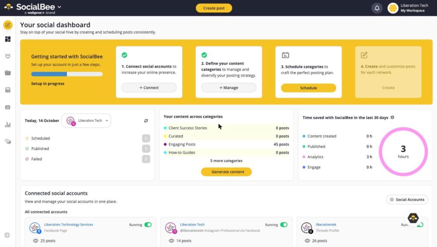Toggle Running switch for Liberation Technology Services
The image size is (437, 247).
point(148,225)
